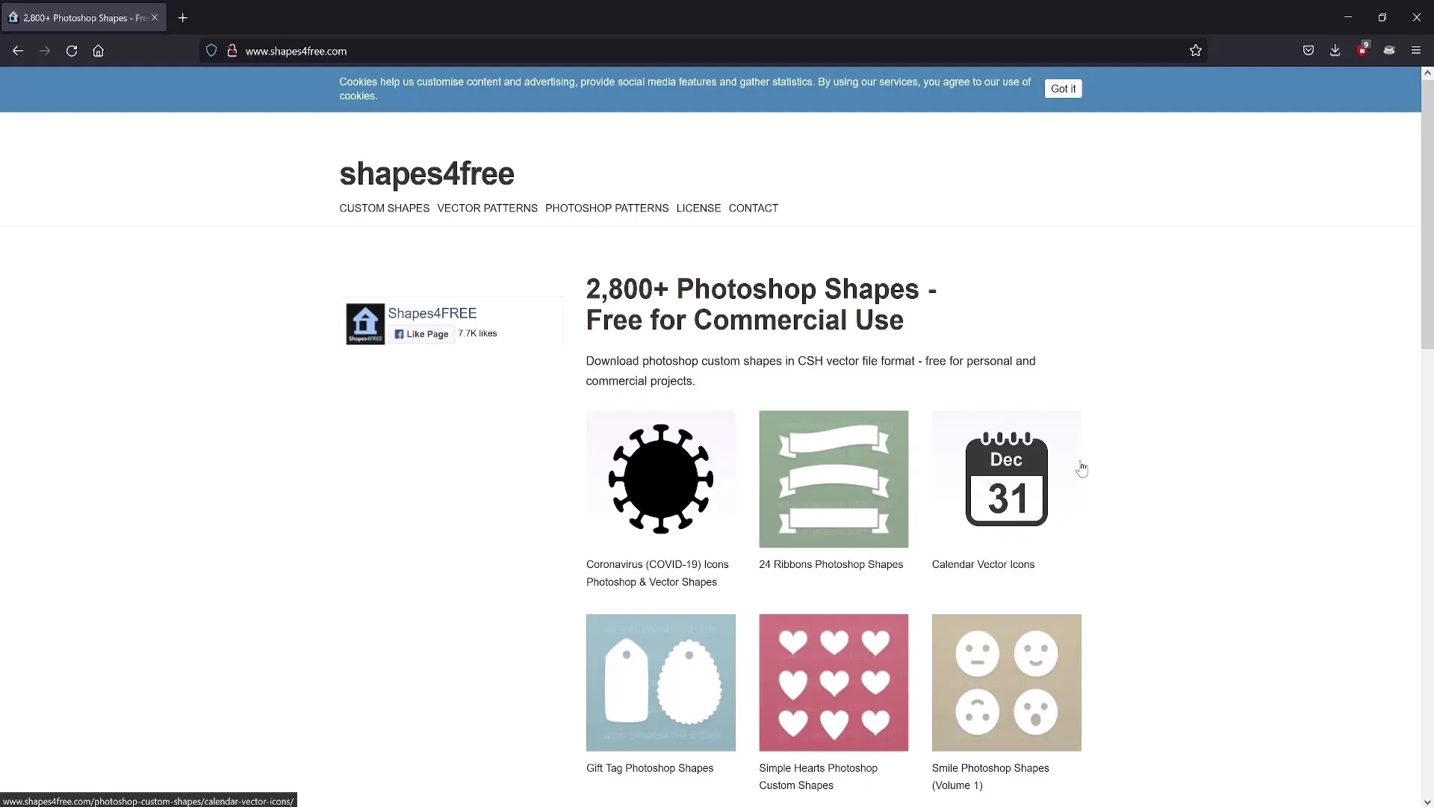Click the Simple Hearts Photoshop Shapes thumbnail
Viewport: 1434px width, 807px height.
tap(834, 682)
